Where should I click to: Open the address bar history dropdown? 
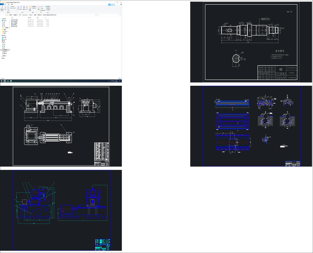(x=95, y=15)
